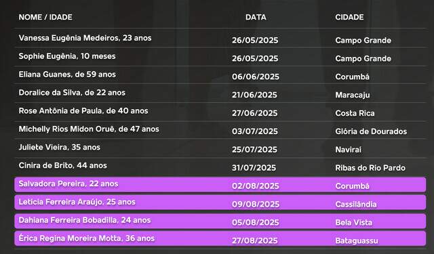The image size is (434, 254).
Task: Click the CIDADE column header
Action: pyautogui.click(x=349, y=17)
